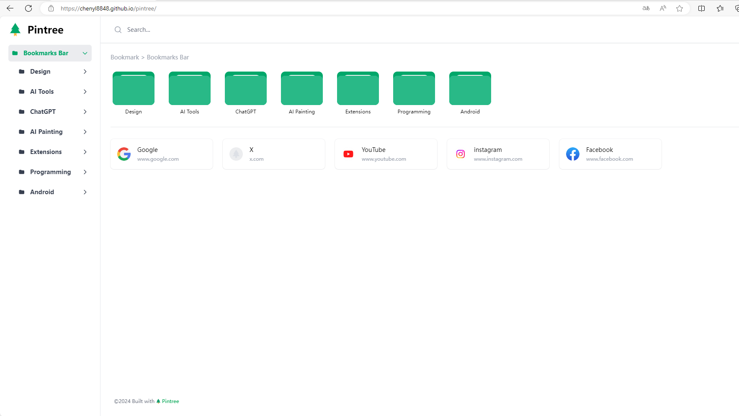Add page to favorites star icon
This screenshot has width=739, height=416.
pos(680,8)
